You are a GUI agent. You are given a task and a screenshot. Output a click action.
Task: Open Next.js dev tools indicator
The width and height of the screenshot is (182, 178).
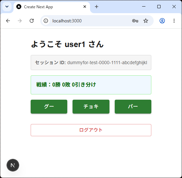pos(13,165)
